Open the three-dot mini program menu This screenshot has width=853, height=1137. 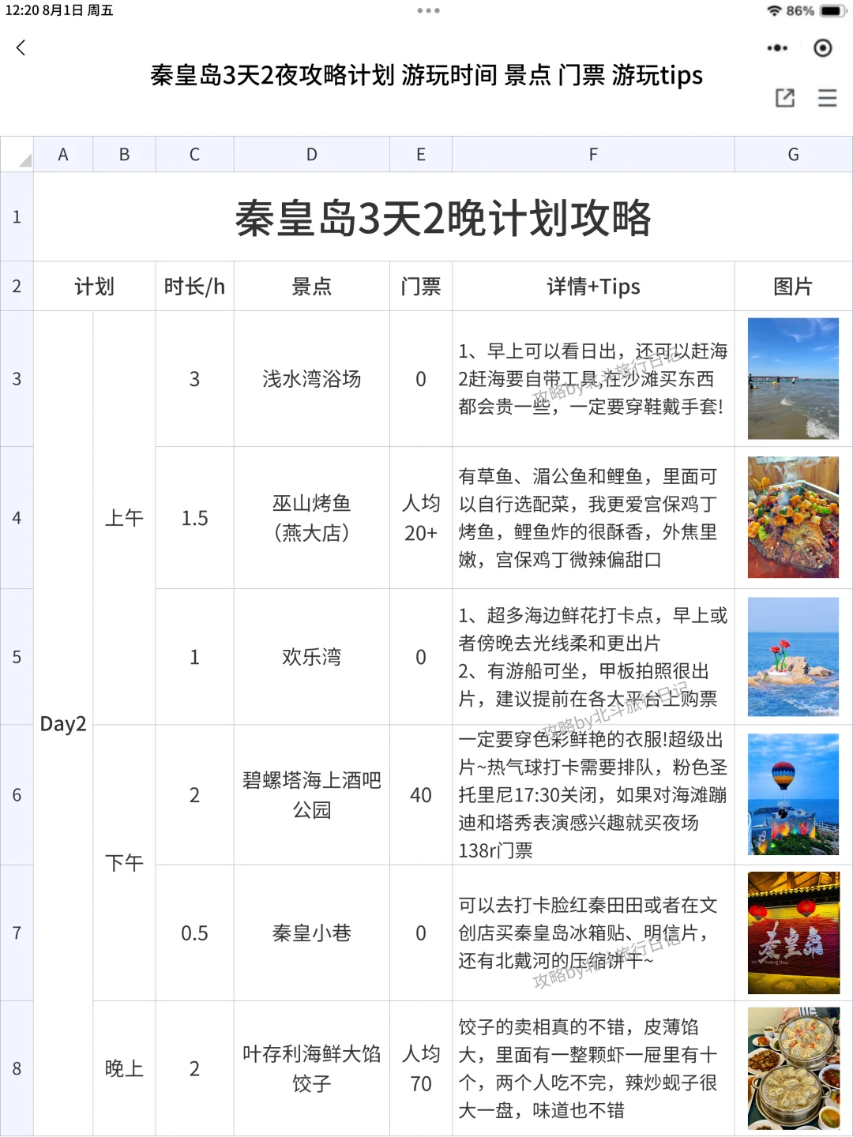[777, 48]
